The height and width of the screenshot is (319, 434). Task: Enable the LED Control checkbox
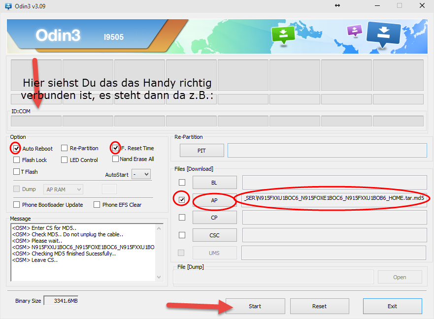coord(64,160)
